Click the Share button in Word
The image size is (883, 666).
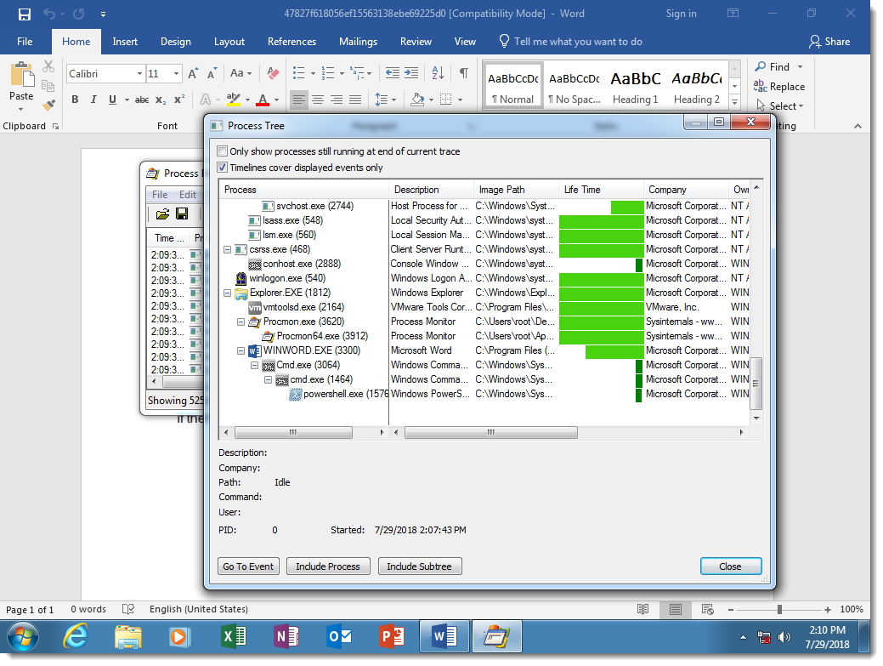[830, 42]
